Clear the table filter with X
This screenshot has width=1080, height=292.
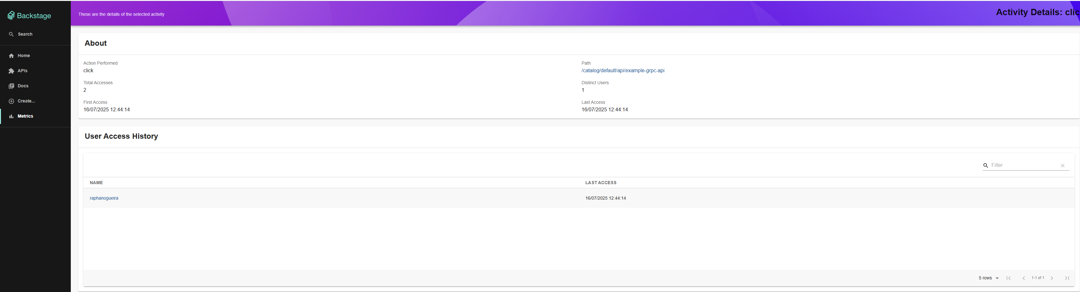(1062, 166)
